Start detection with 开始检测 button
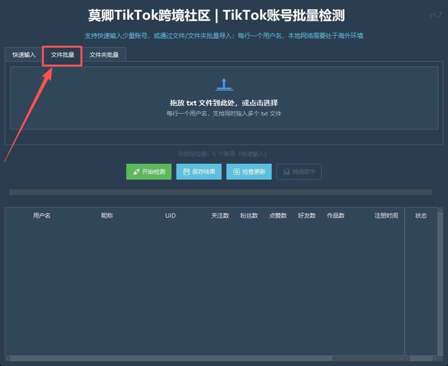The width and height of the screenshot is (448, 366). point(149,172)
